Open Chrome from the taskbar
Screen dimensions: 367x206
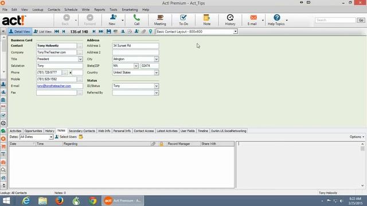click(93, 201)
